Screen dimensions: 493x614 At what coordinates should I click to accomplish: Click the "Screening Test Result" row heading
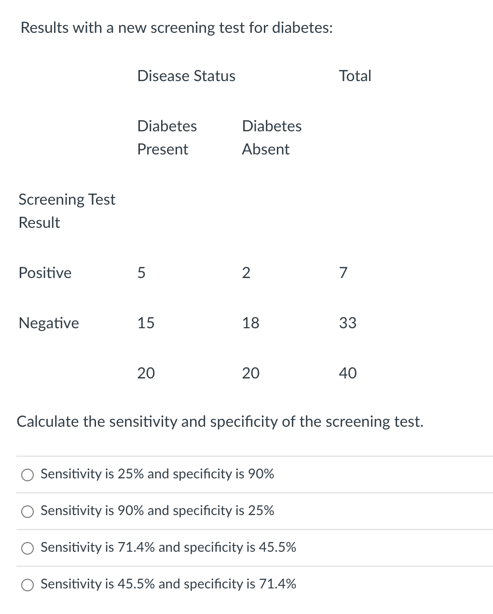coord(67,211)
